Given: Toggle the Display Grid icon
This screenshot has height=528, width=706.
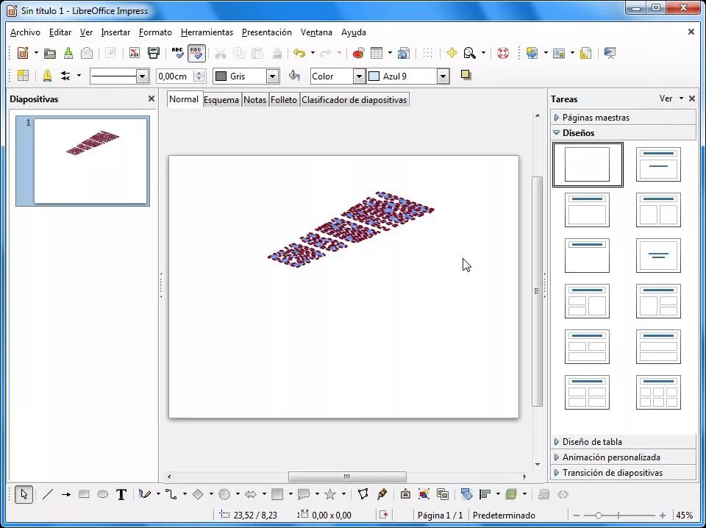Looking at the screenshot, I should [428, 53].
